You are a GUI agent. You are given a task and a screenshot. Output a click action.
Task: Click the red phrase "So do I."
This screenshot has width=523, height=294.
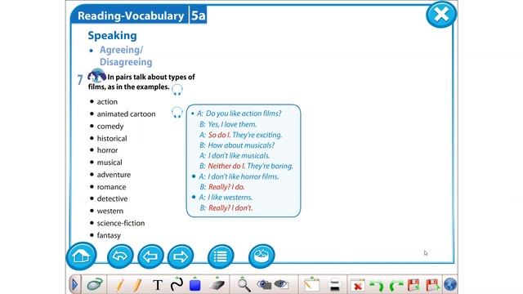pyautogui.click(x=220, y=135)
